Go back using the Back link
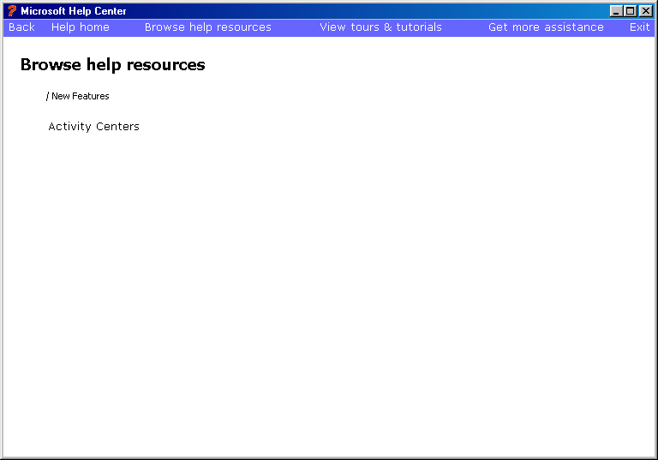 21,27
